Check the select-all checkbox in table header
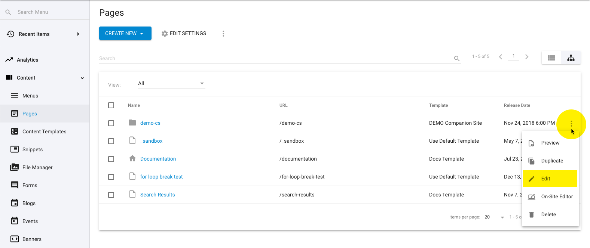Screen dimensions: 590x248 (111, 105)
